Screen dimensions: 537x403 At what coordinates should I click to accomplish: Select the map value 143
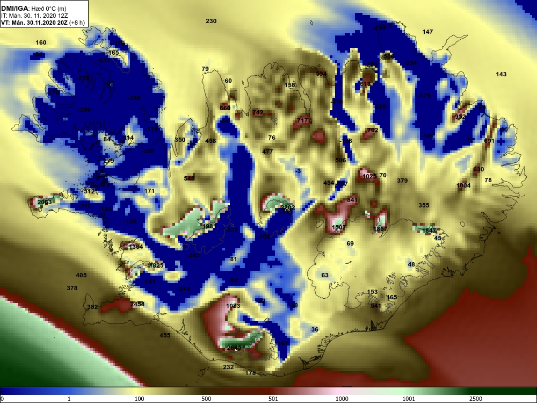500,74
